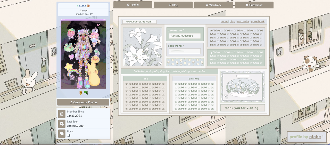The height and width of the screenshot is (145, 330).
Task: Click the she/her; age: 19 text
Action: click(84, 14)
